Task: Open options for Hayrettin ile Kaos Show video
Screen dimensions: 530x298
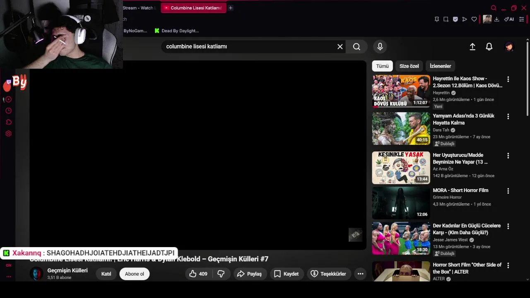Action: 508,79
